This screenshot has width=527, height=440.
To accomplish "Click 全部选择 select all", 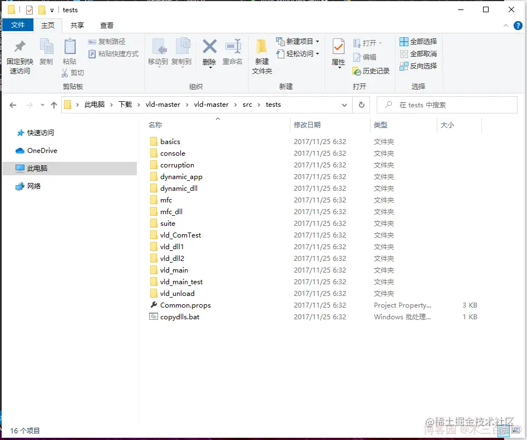I will 418,42.
